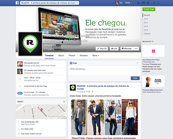Screen dimensions: 173x139
Task: Click the 251 people have been here text
Action: [x=35, y=70]
